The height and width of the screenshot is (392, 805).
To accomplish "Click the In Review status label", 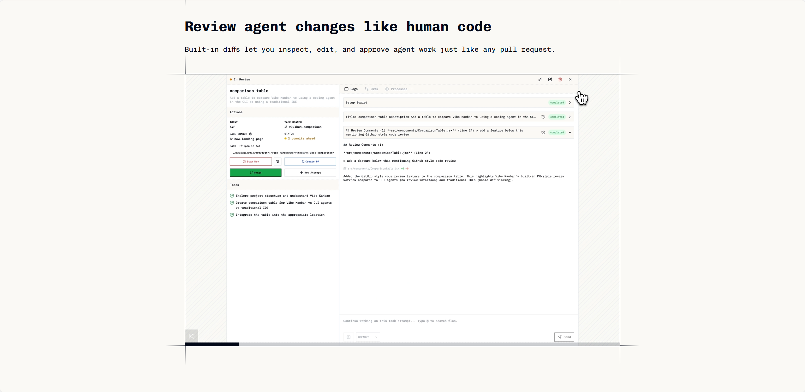I will tap(242, 79).
